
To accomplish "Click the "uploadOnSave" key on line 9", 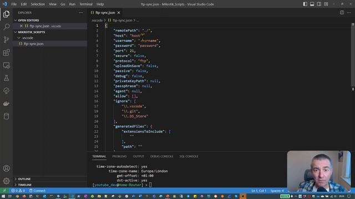I will point(128,66).
